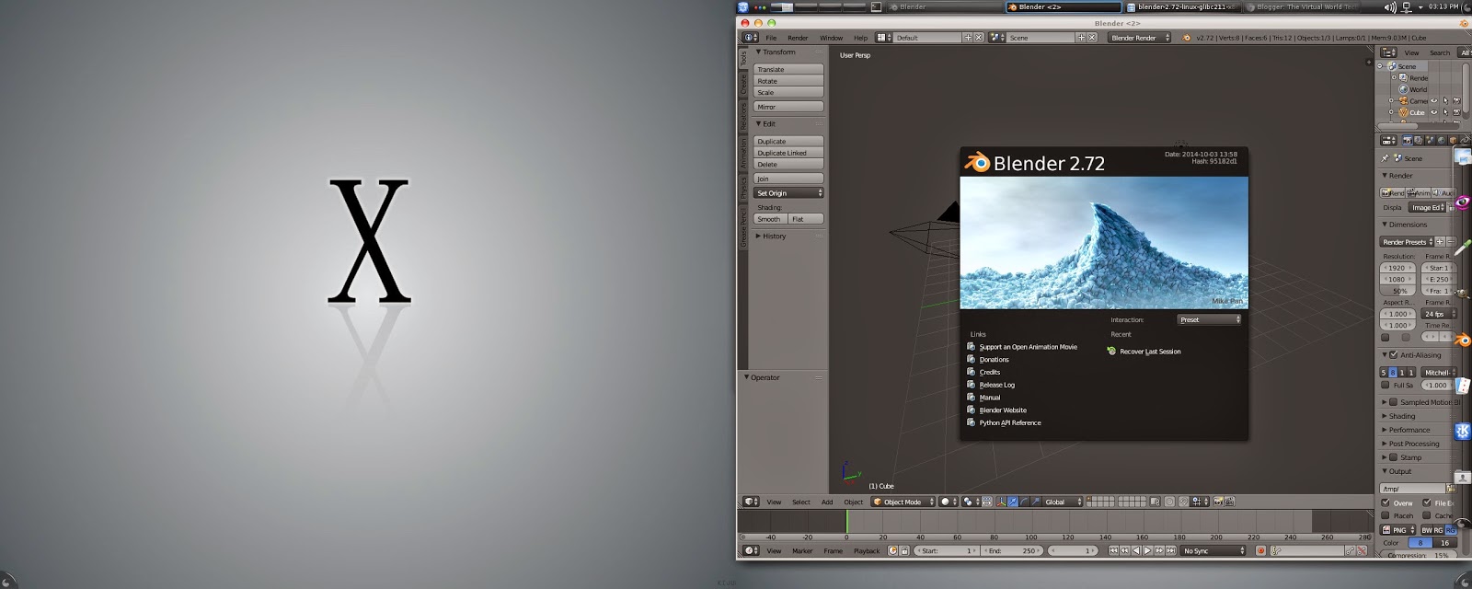Enable Sampled Motion Blur checkbox
The width and height of the screenshot is (1472, 589).
pos(1394,402)
